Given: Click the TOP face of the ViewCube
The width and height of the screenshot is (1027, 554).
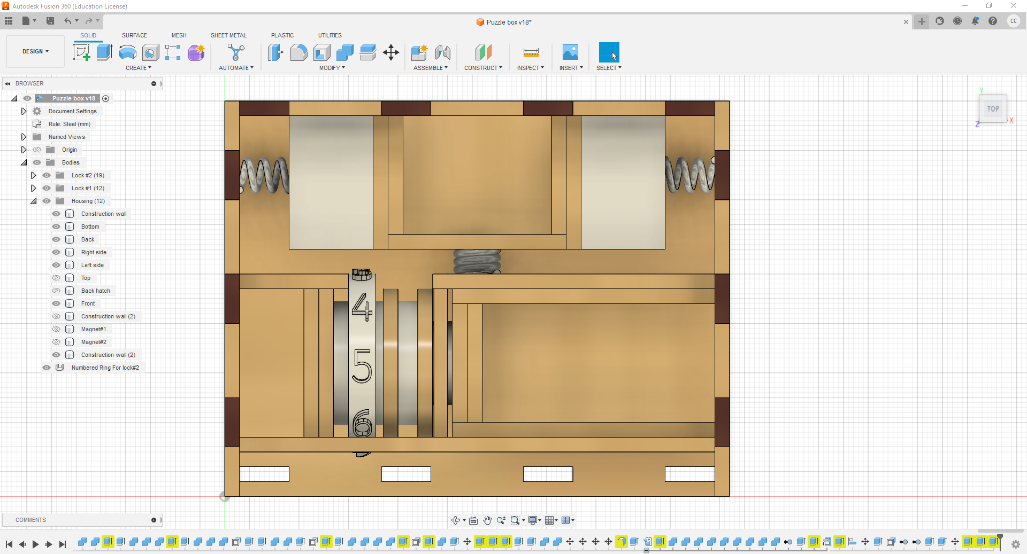Looking at the screenshot, I should (x=992, y=108).
